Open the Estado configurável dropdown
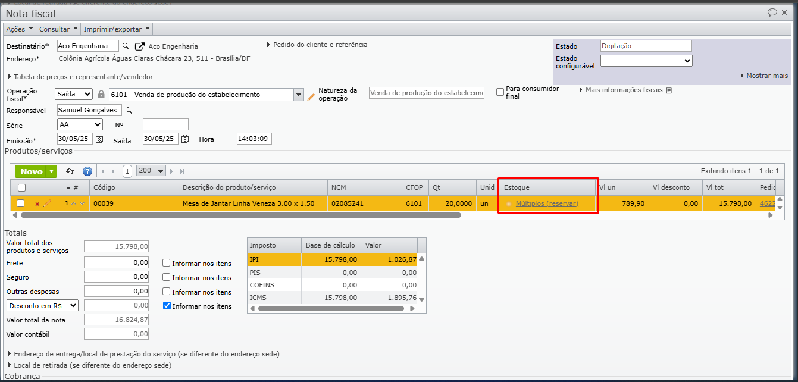This screenshot has width=798, height=382. click(646, 61)
